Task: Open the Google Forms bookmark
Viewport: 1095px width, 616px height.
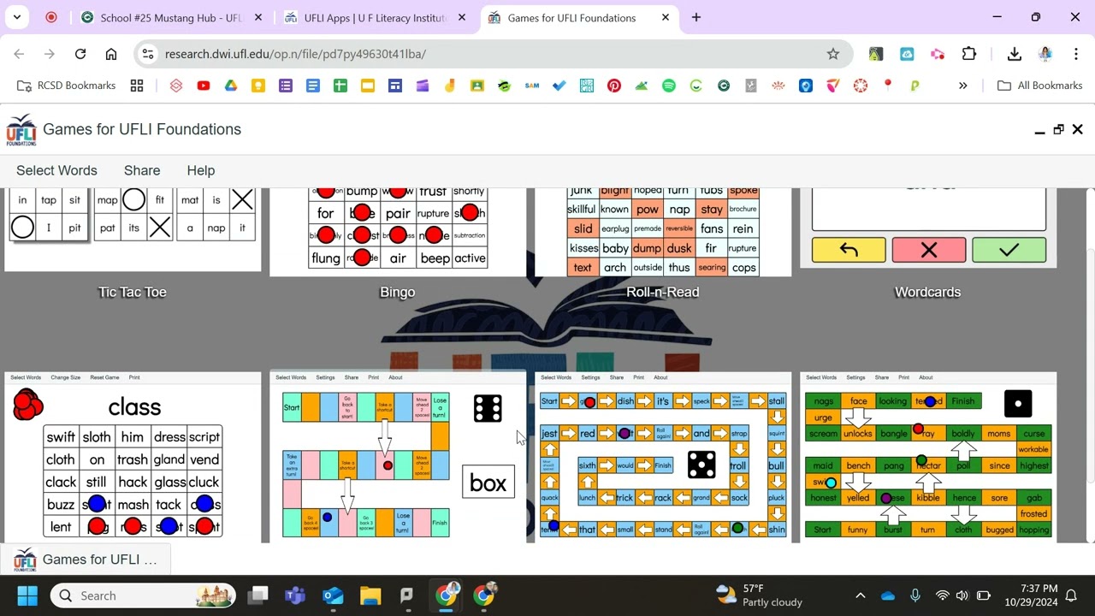Action: click(286, 86)
